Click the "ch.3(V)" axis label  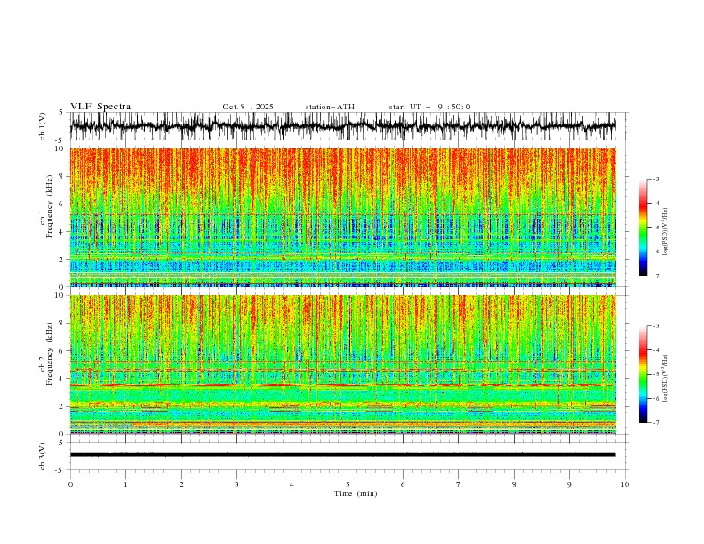(43, 456)
